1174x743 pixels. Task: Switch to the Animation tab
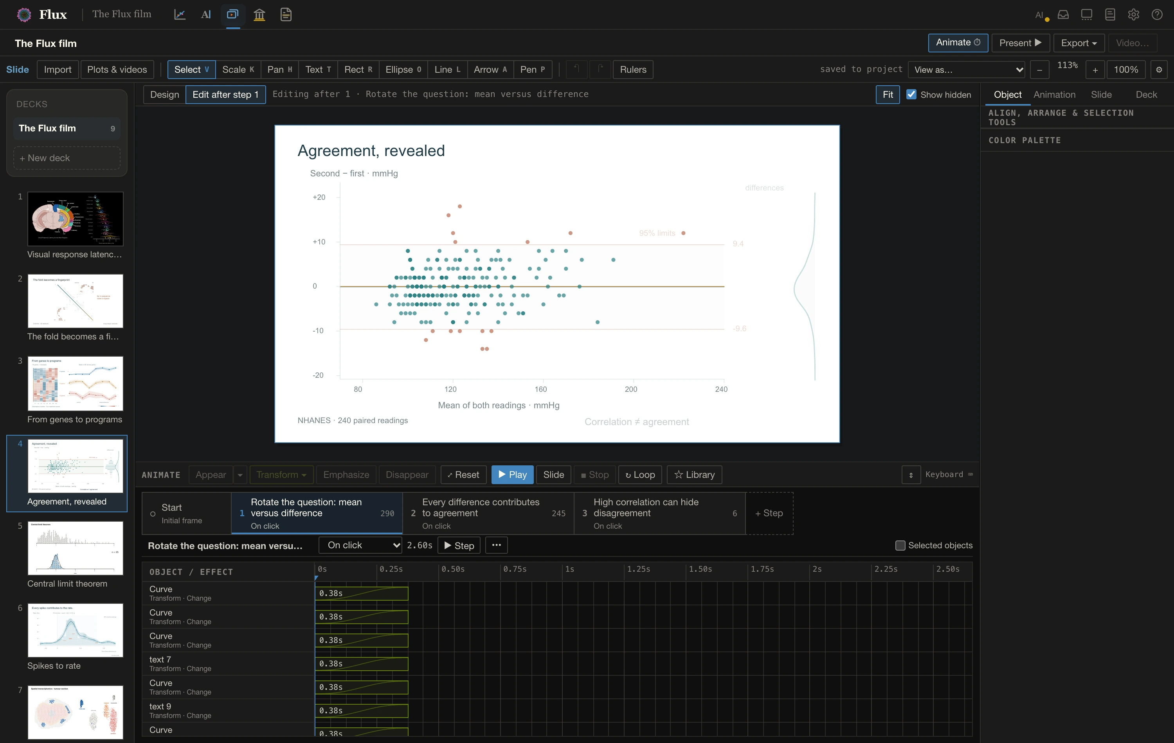(1054, 95)
